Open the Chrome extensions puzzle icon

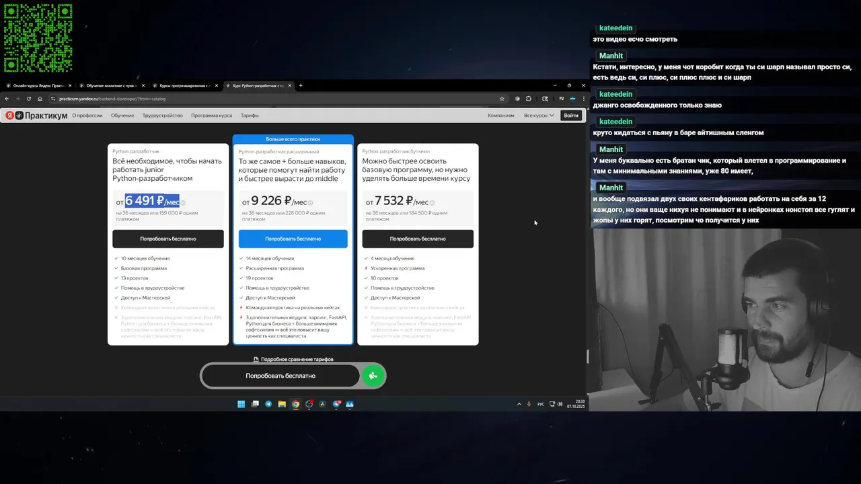click(x=528, y=99)
